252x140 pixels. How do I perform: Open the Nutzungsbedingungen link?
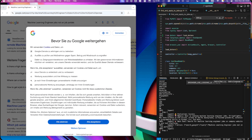coord(84,134)
